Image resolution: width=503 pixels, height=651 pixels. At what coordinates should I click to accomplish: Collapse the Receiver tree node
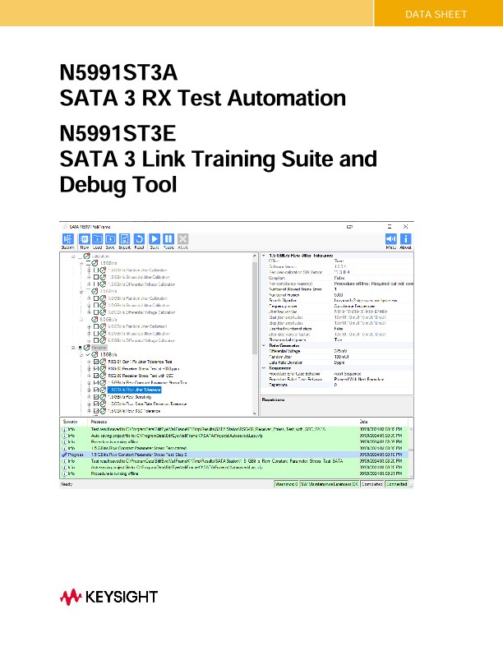pos(73,348)
